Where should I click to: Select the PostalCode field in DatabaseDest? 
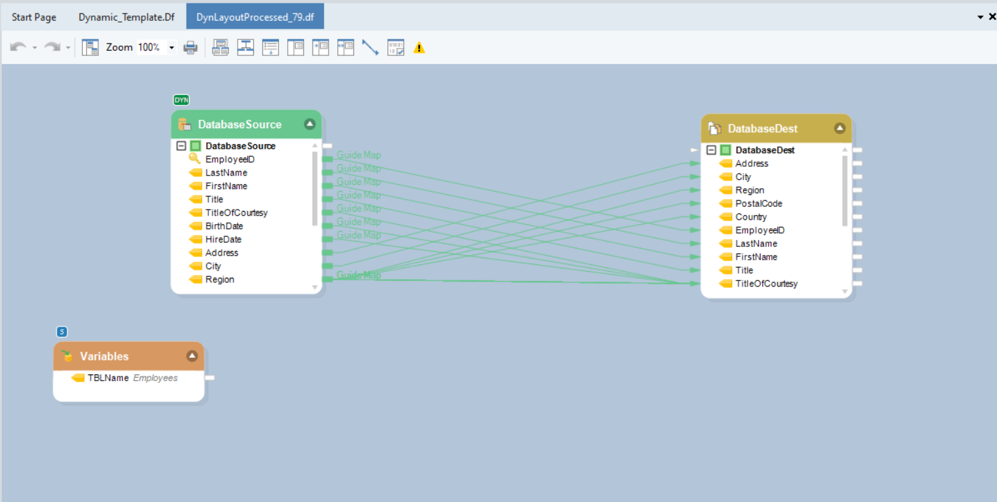click(x=759, y=204)
